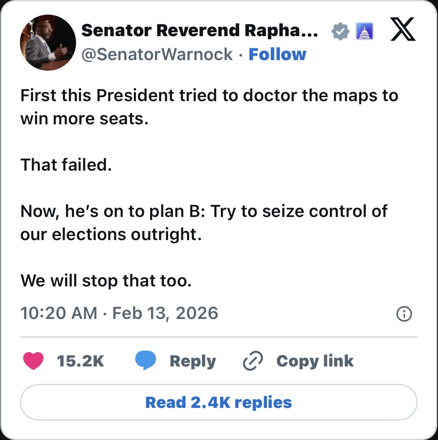Click the @SenatorWarnock handle

tap(157, 54)
